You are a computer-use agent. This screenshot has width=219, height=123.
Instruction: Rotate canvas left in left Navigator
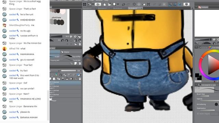pyautogui.click(x=62, y=40)
